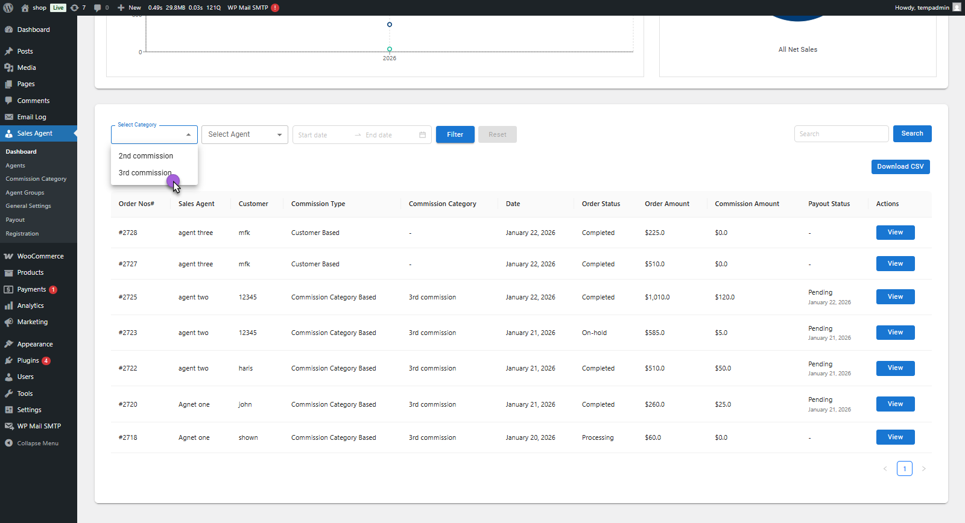Click the blue Filter button
This screenshot has height=523, width=965.
point(455,134)
